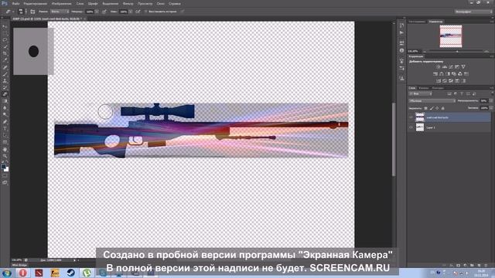Select the Path Selection tool
The width and height of the screenshot is (495, 278).
5,135
